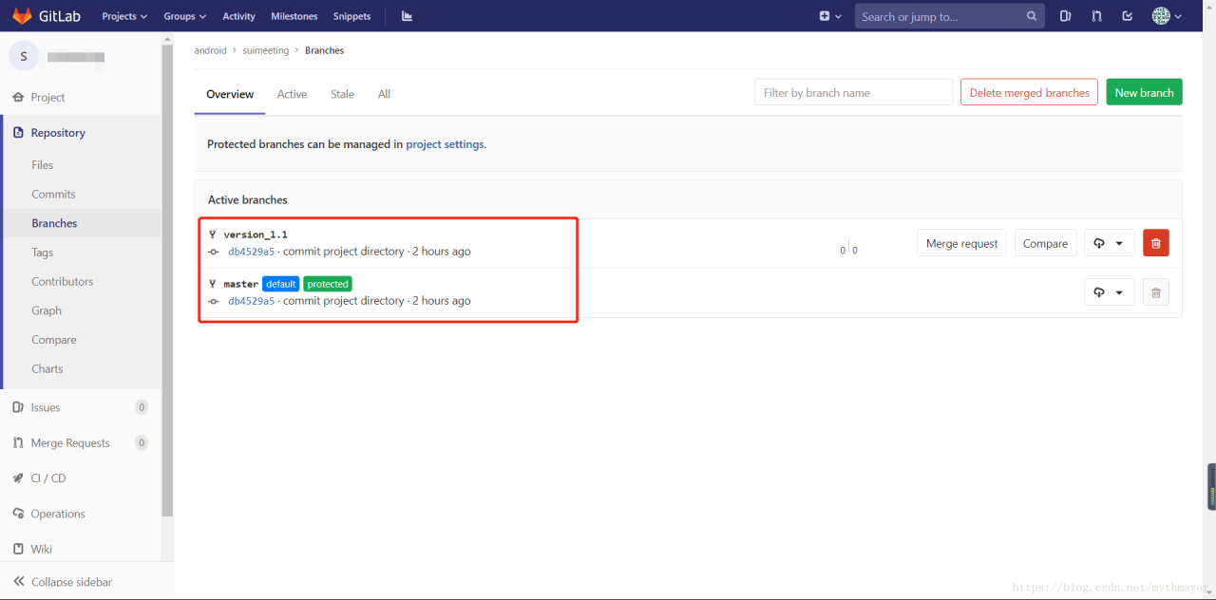Open the version_1.1 branch
The width and height of the screenshot is (1216, 600).
256,234
